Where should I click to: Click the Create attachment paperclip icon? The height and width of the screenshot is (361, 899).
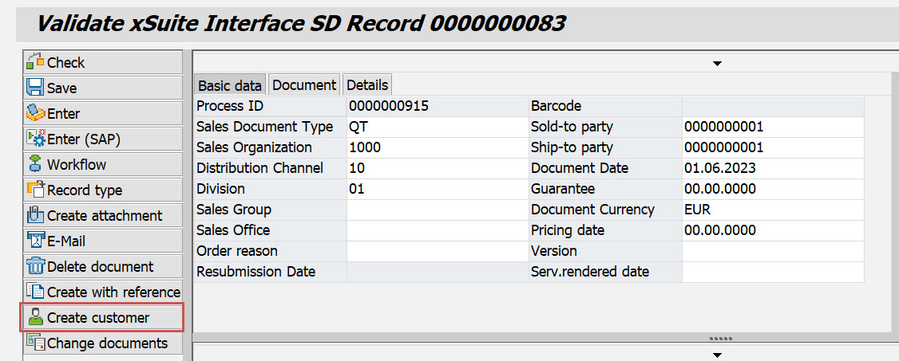[36, 216]
